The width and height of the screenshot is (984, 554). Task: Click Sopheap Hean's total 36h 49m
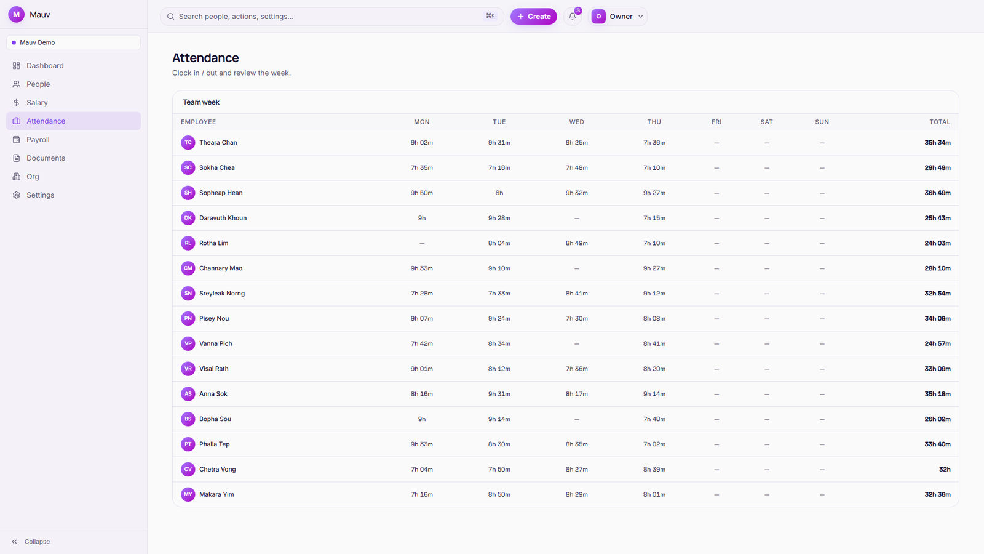[x=937, y=193]
